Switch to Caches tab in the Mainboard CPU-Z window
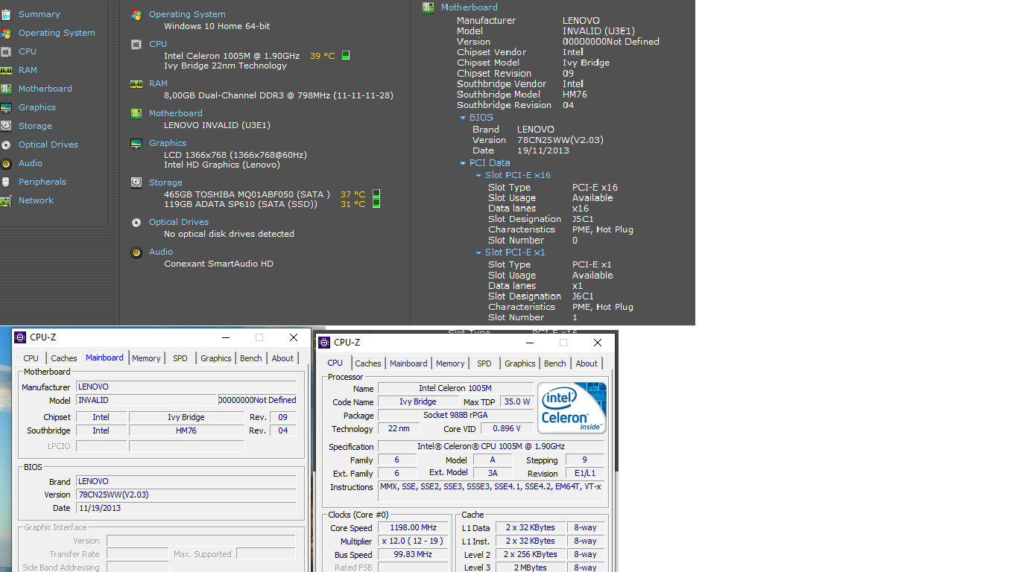Image resolution: width=1018 pixels, height=572 pixels. pyautogui.click(x=64, y=358)
